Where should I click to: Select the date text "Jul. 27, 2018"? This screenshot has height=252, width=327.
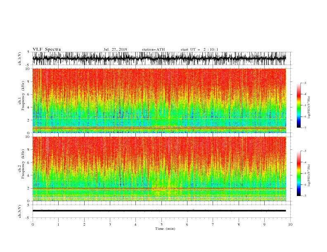click(115, 49)
